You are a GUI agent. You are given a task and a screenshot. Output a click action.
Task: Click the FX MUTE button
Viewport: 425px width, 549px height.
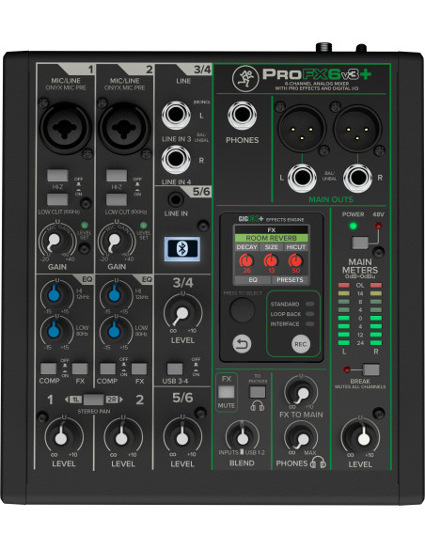tap(227, 392)
